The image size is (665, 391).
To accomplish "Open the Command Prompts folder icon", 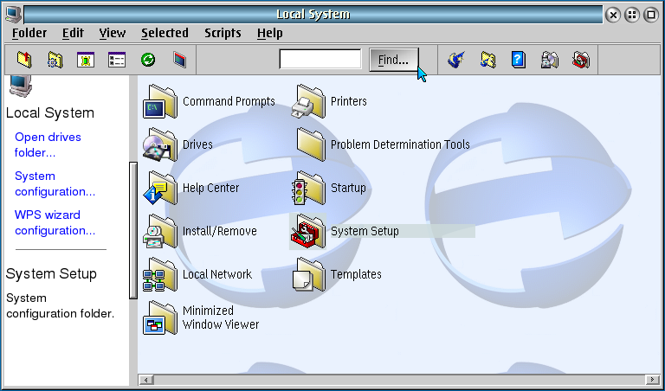I will (x=160, y=101).
